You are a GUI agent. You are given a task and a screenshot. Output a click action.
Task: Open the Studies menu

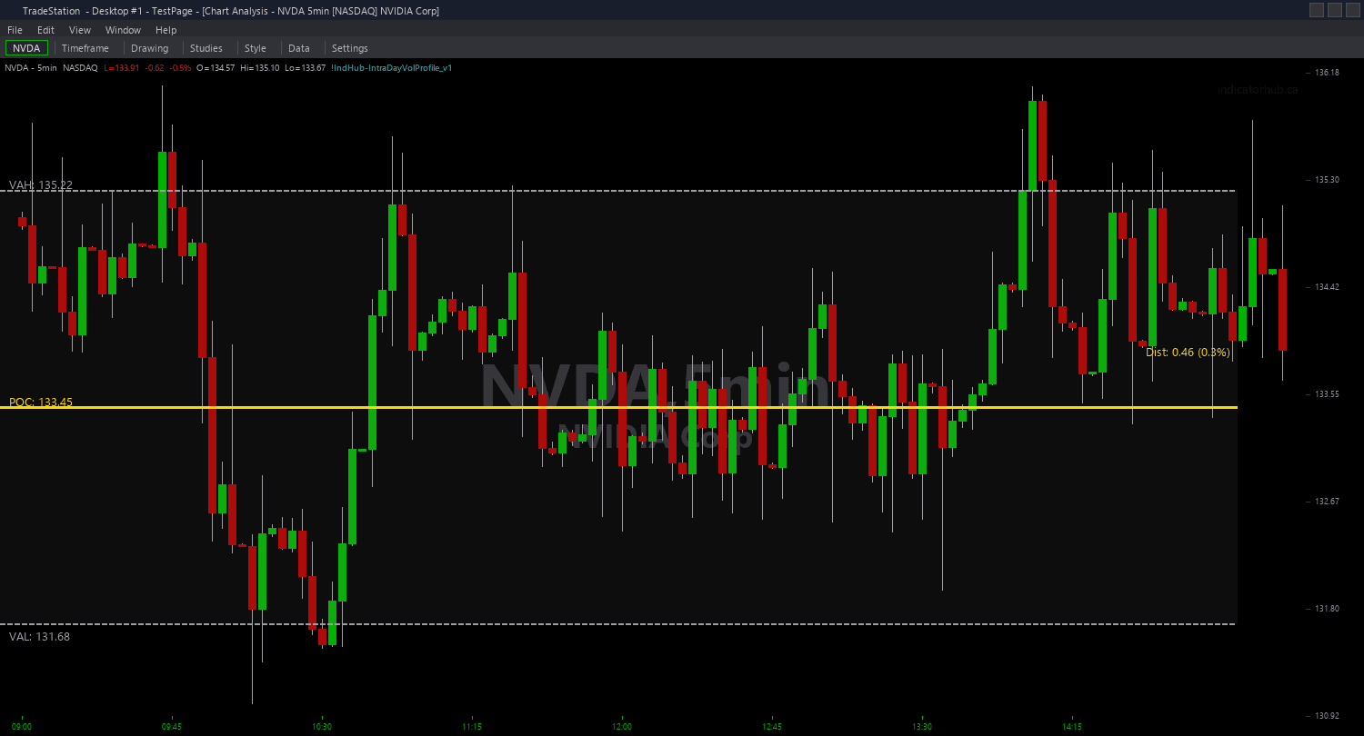(x=206, y=47)
